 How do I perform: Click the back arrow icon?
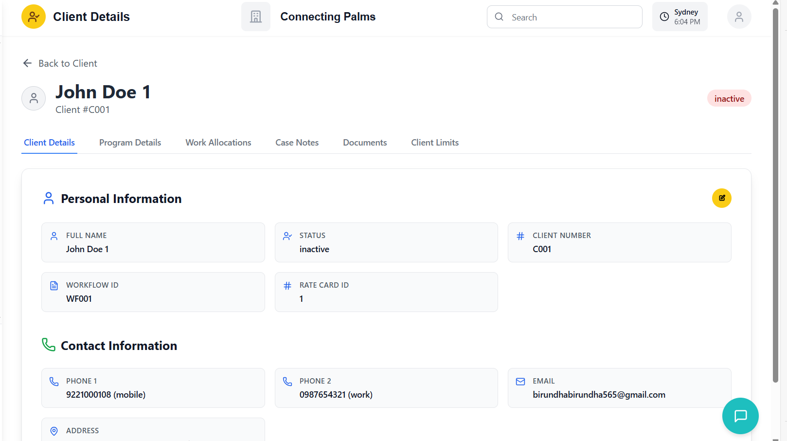point(28,63)
